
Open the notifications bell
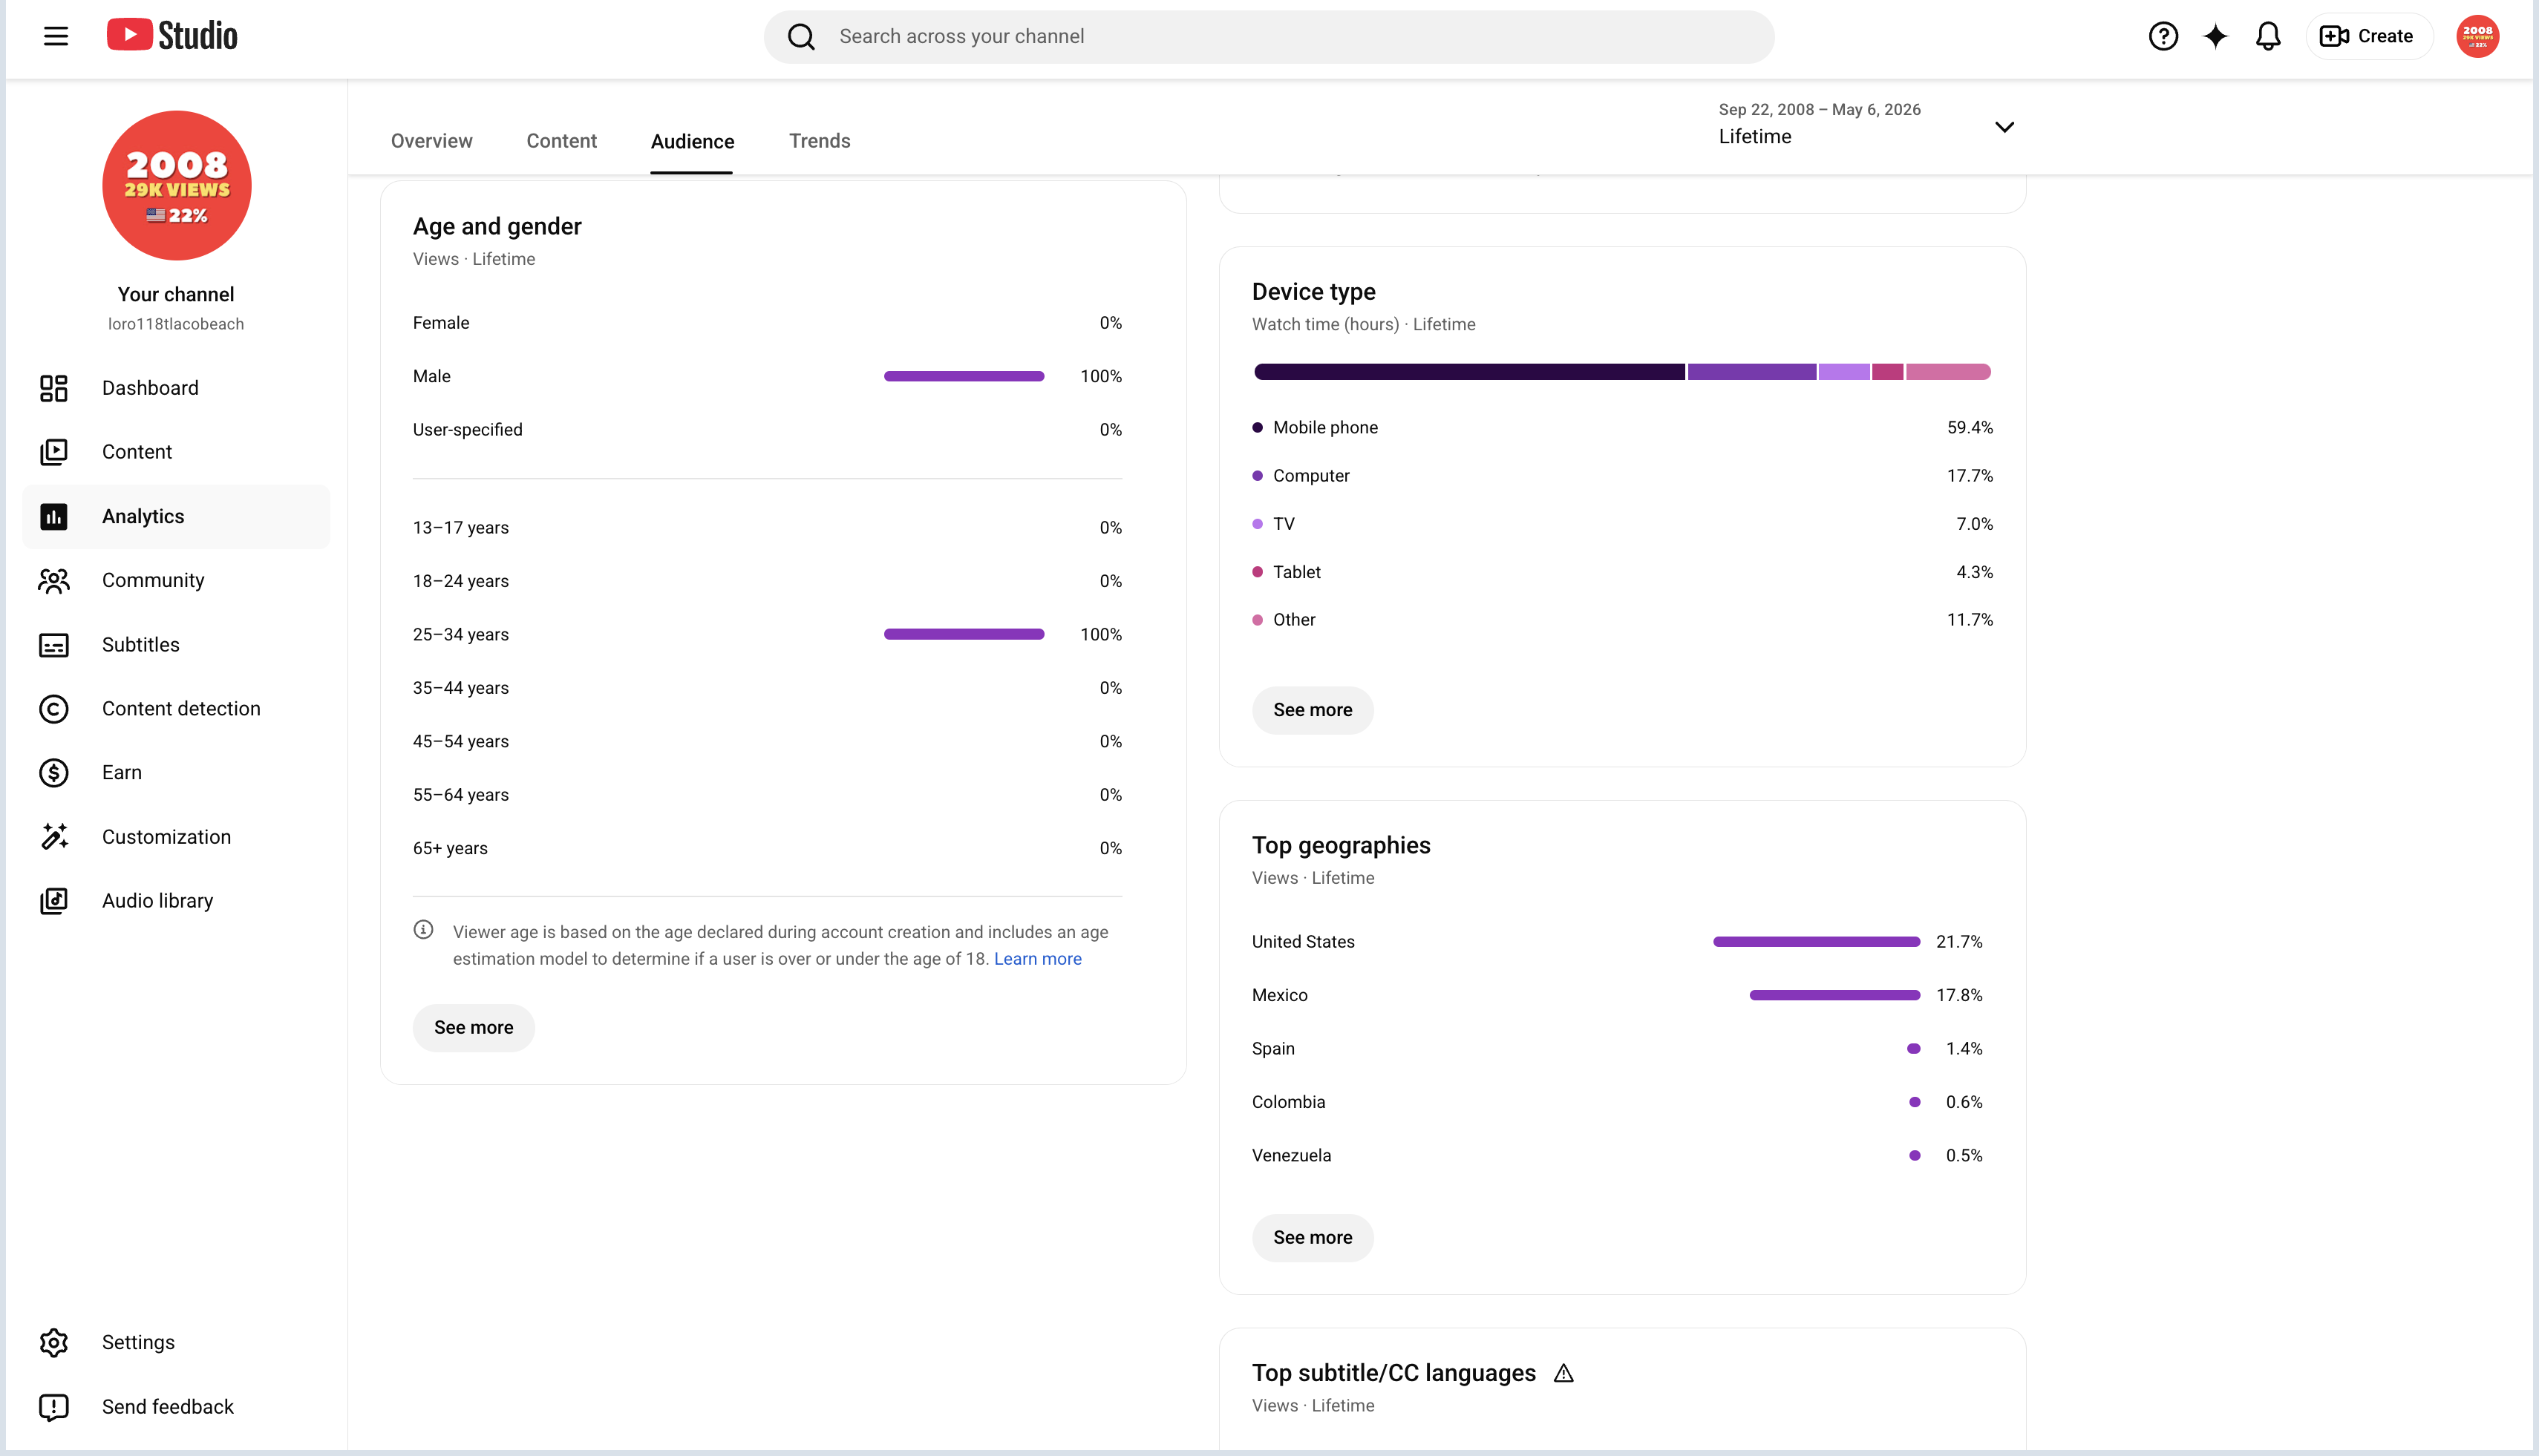[x=2268, y=36]
